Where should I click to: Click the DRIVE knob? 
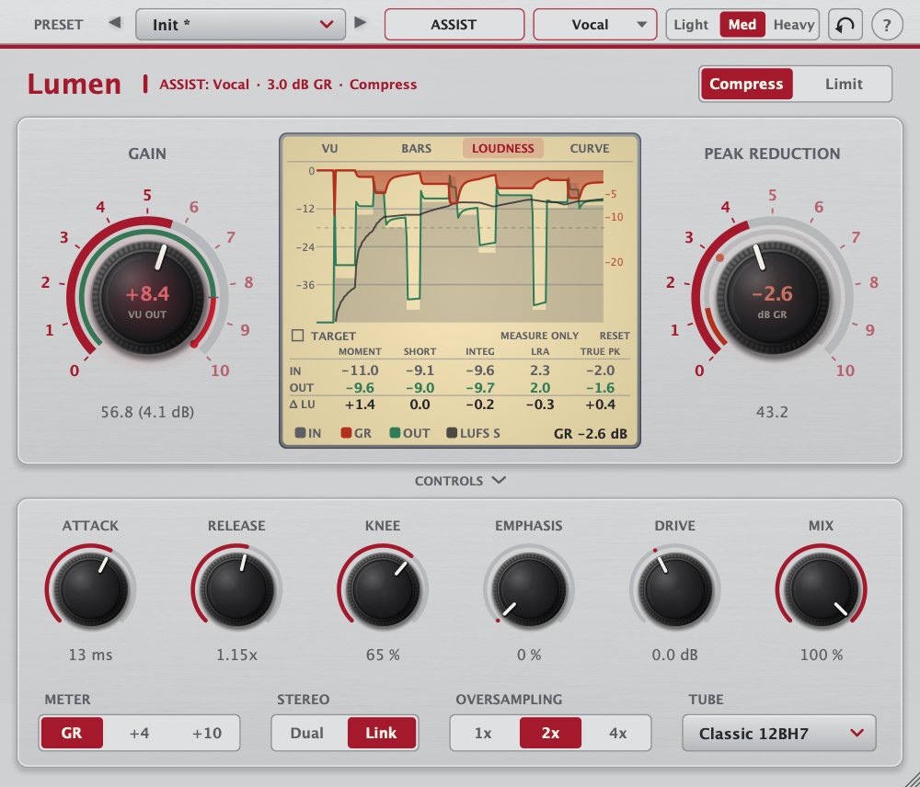[x=674, y=588]
